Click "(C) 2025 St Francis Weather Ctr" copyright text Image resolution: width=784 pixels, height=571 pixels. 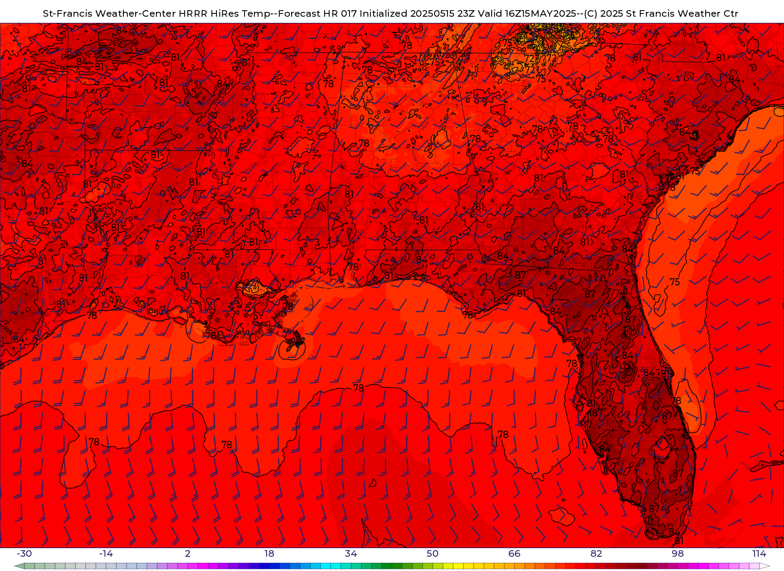661,13
